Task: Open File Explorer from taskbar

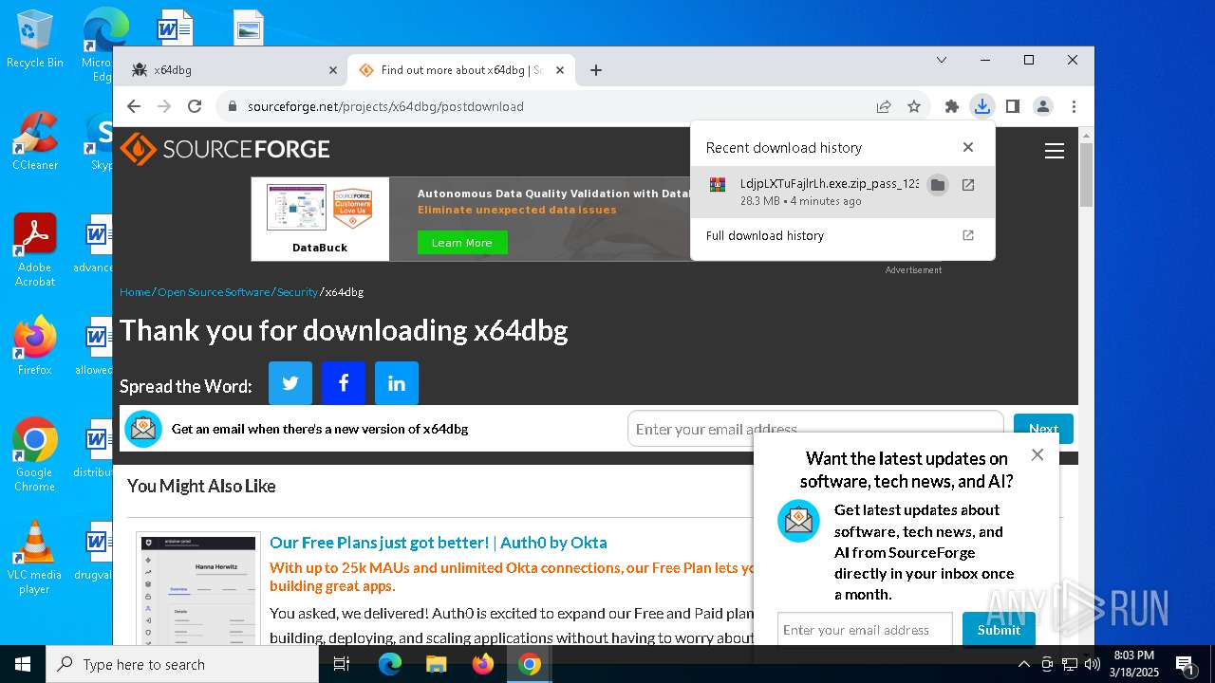Action: pyautogui.click(x=437, y=664)
